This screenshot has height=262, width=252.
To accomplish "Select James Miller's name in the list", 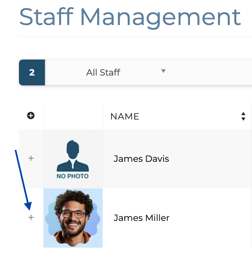I will [141, 218].
